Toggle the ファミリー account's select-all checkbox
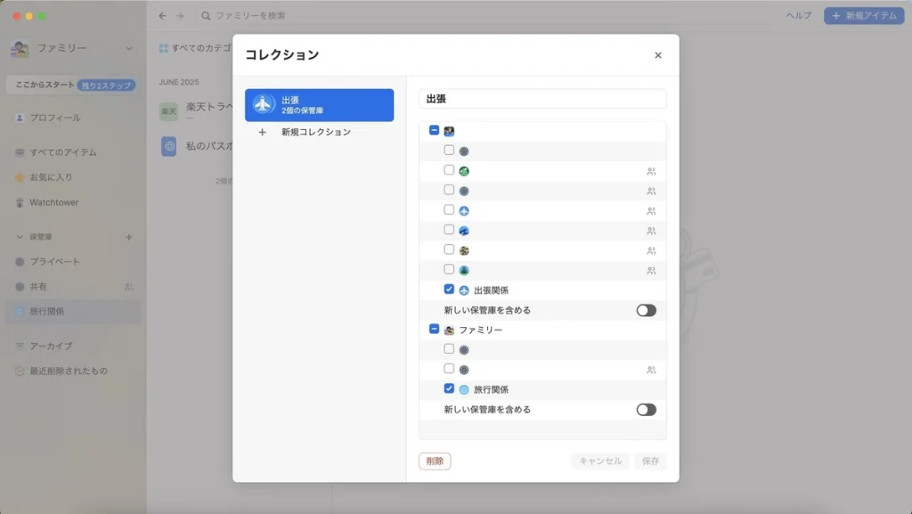Image resolution: width=912 pixels, height=514 pixels. [434, 330]
